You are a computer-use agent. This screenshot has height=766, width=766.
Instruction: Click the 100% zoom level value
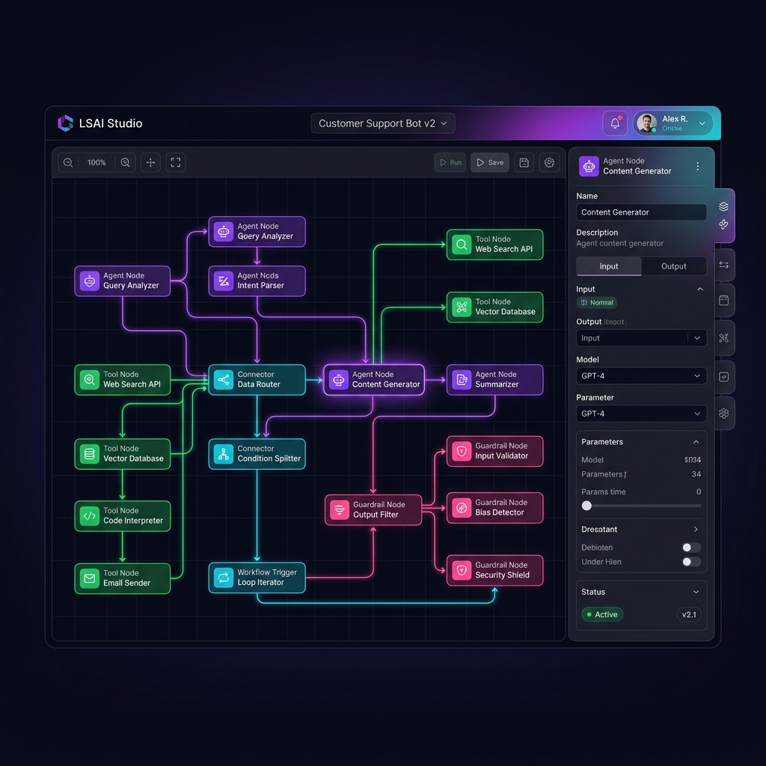pos(96,162)
